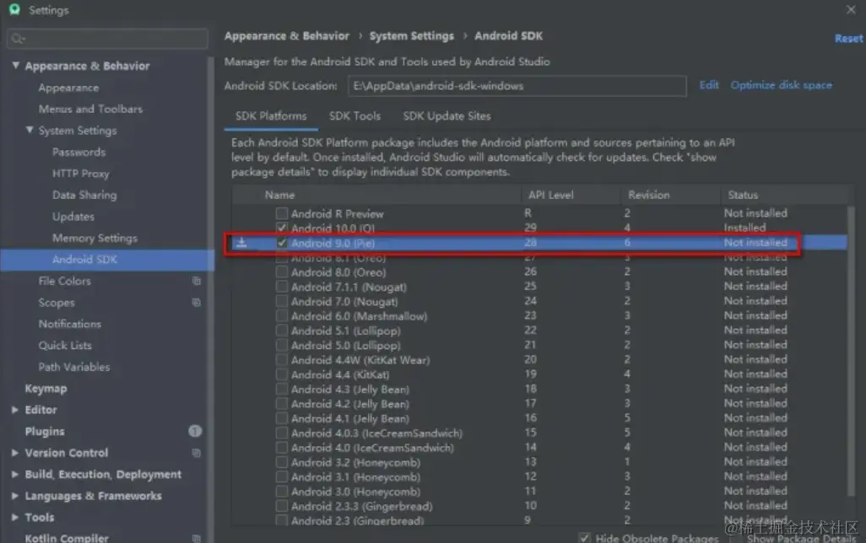The width and height of the screenshot is (866, 543).
Task: Check the Android 5.1 (Lollipop) checkbox
Action: coord(282,330)
